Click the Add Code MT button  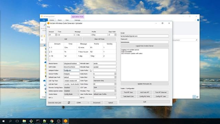tap(144, 92)
